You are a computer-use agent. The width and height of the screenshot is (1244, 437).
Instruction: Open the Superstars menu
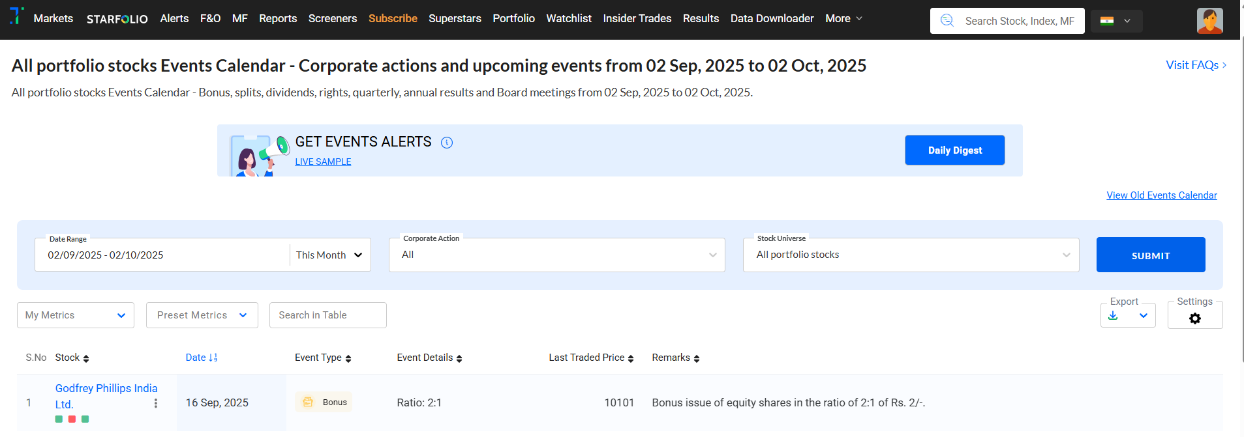click(455, 19)
